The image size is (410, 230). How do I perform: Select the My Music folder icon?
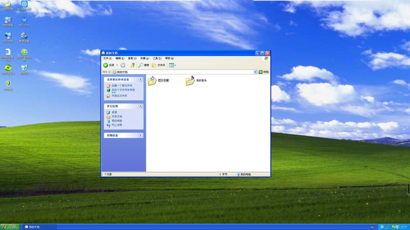point(190,80)
